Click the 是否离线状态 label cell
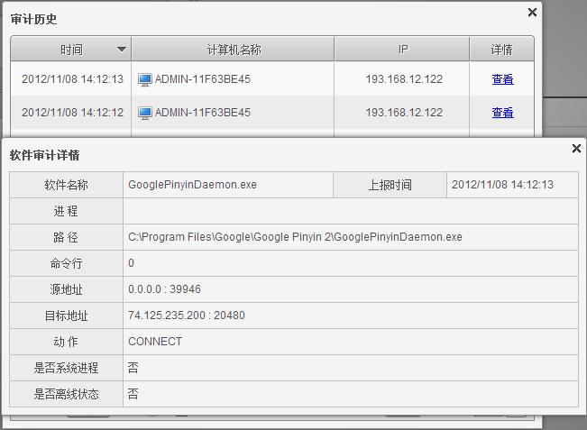This screenshot has height=430, width=587. click(x=66, y=394)
